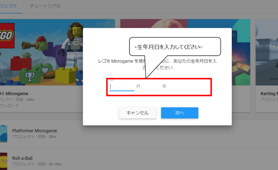The width and height of the screenshot is (278, 170).
Task: Click the 次へ button
Action: [x=180, y=113]
